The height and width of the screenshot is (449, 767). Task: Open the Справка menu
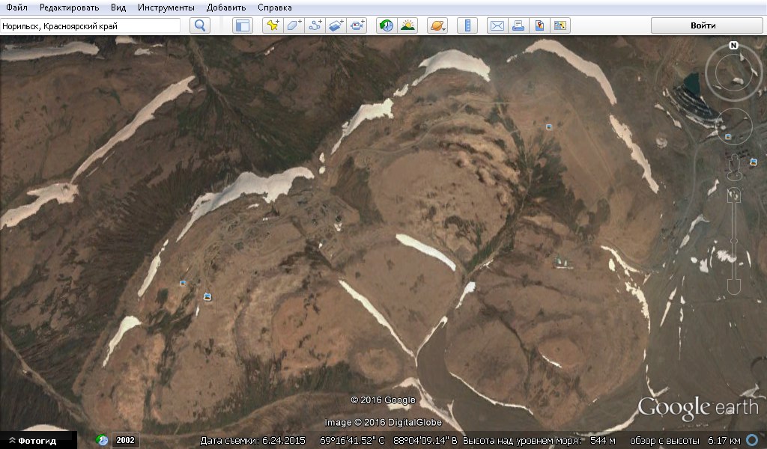pos(274,7)
